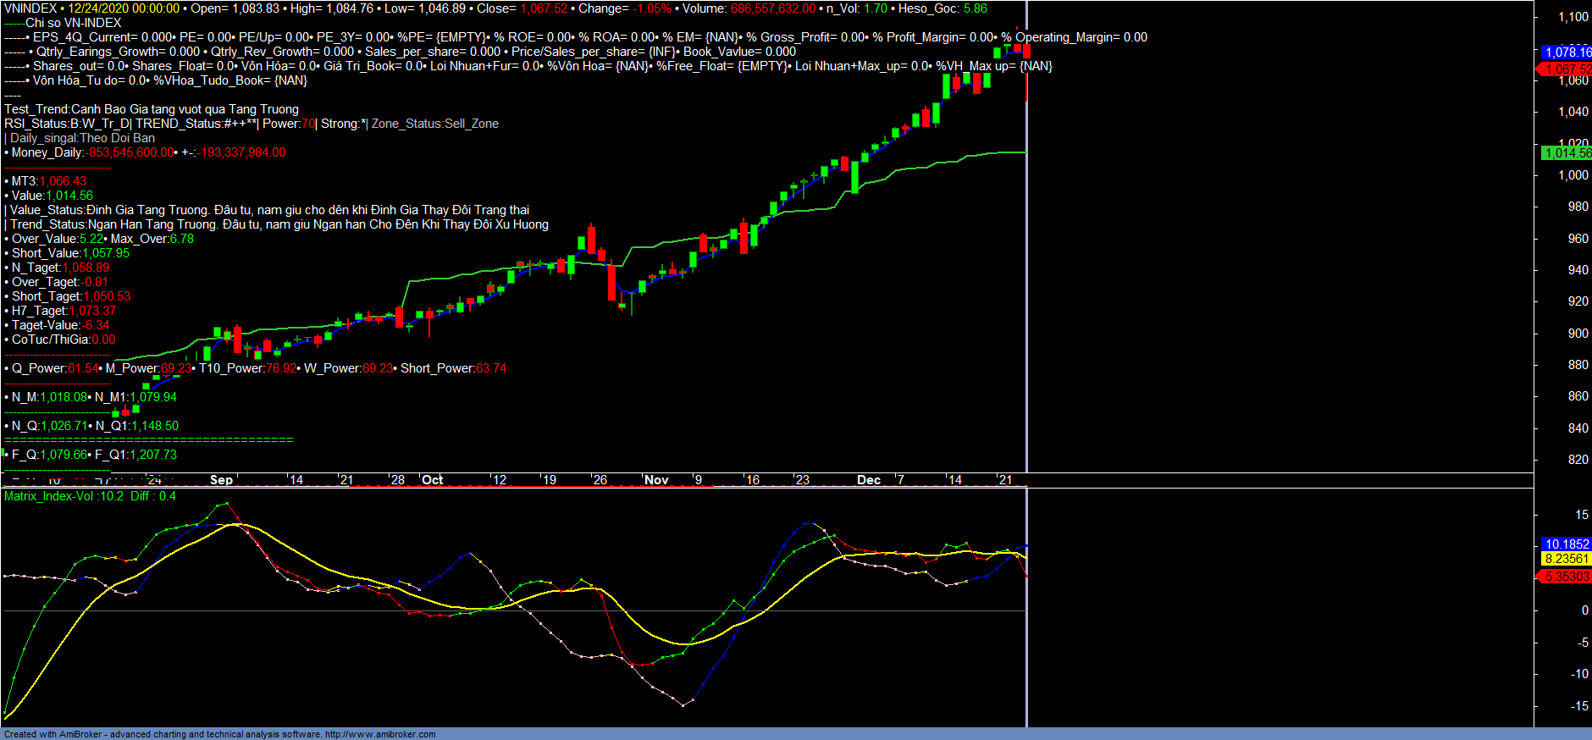Click the blue 10.1852 indicator value label
1592x740 pixels.
click(x=1567, y=544)
